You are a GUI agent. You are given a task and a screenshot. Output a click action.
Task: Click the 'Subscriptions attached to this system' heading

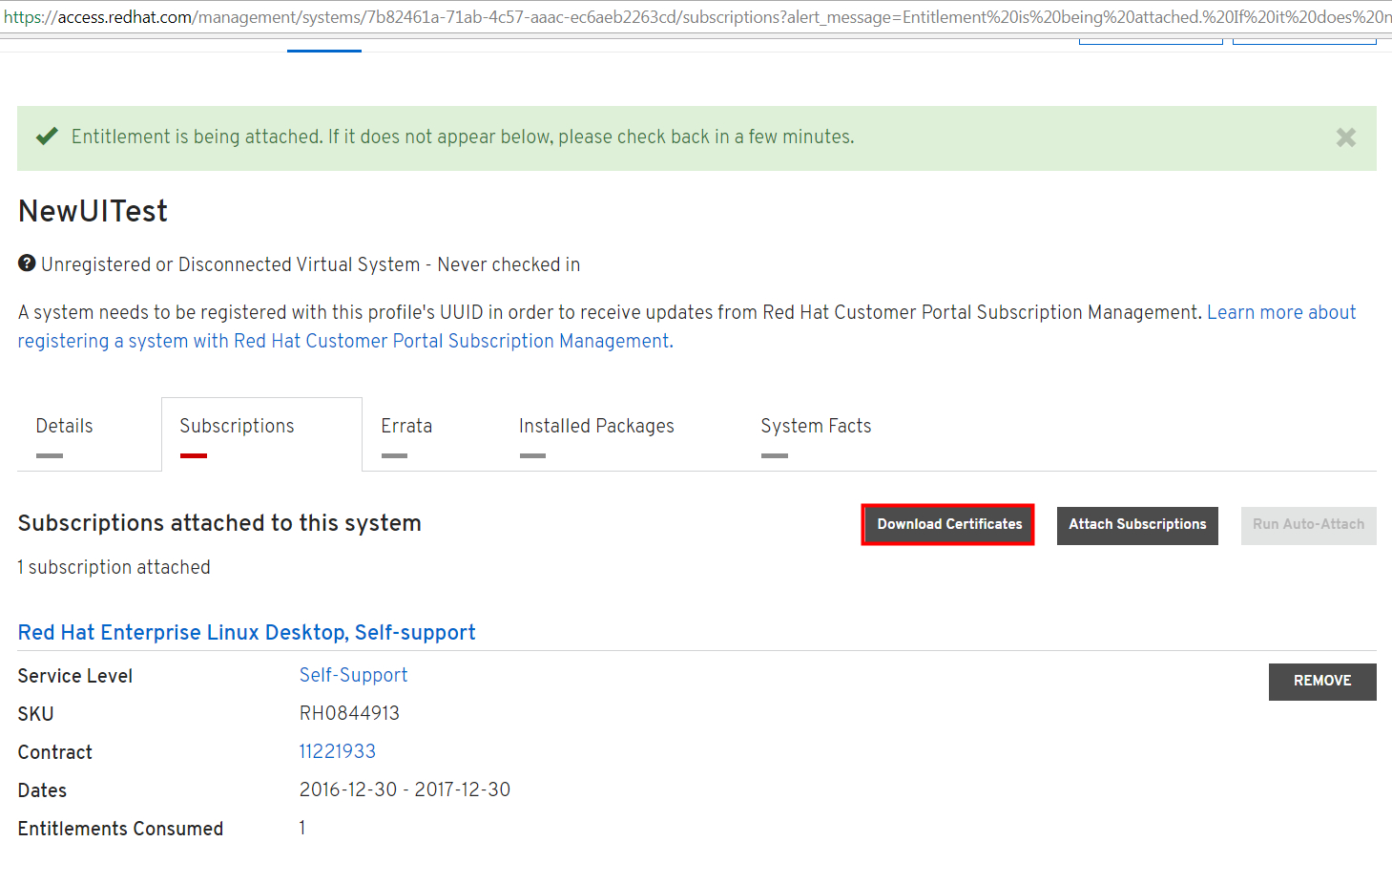(219, 523)
